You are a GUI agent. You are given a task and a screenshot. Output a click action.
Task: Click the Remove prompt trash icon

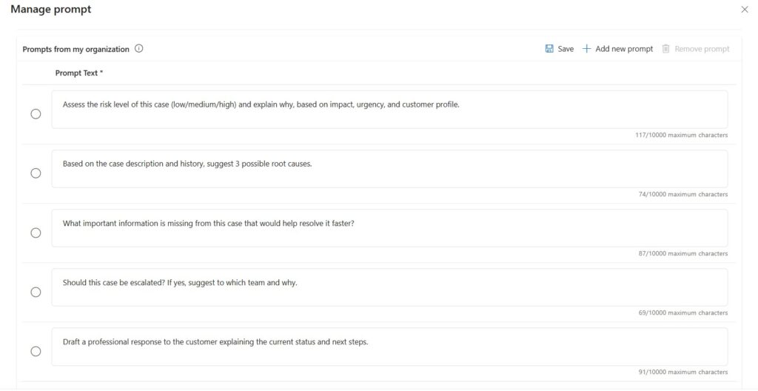(666, 49)
